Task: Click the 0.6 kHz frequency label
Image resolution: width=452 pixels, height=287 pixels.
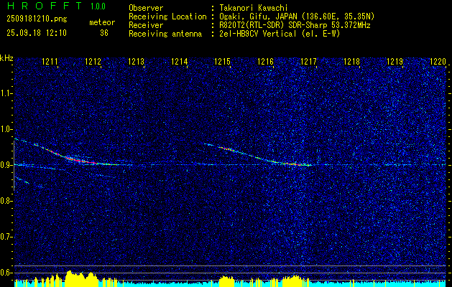Action: pos(6,273)
